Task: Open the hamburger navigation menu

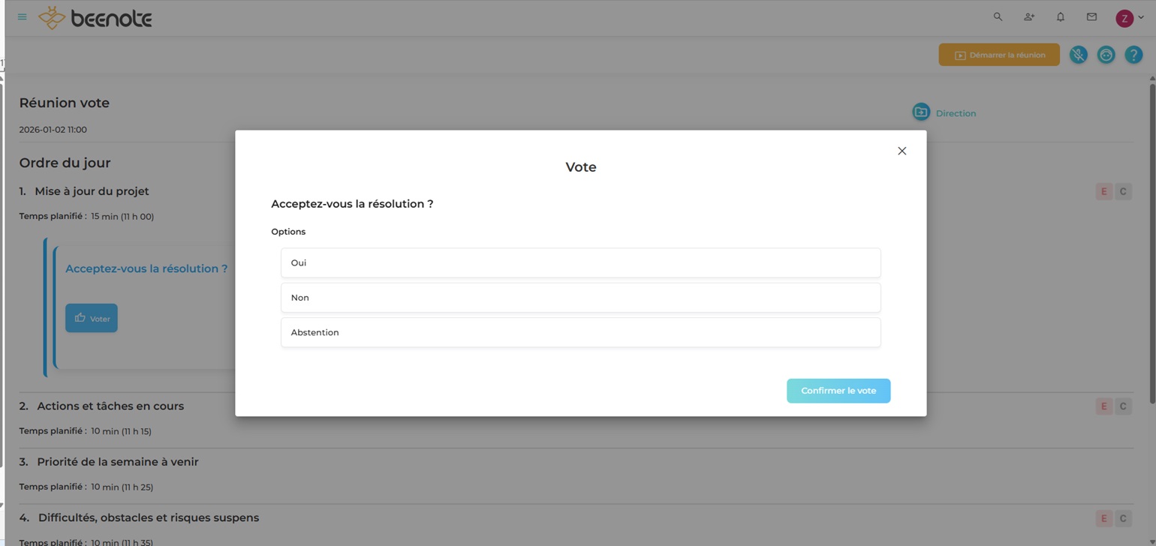Action: click(x=22, y=17)
